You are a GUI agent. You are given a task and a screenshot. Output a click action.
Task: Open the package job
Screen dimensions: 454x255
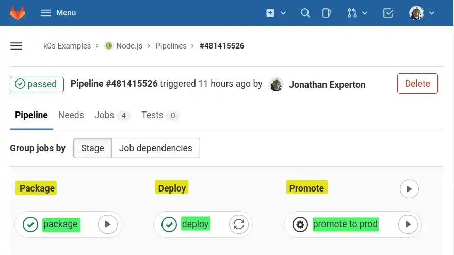pos(60,224)
